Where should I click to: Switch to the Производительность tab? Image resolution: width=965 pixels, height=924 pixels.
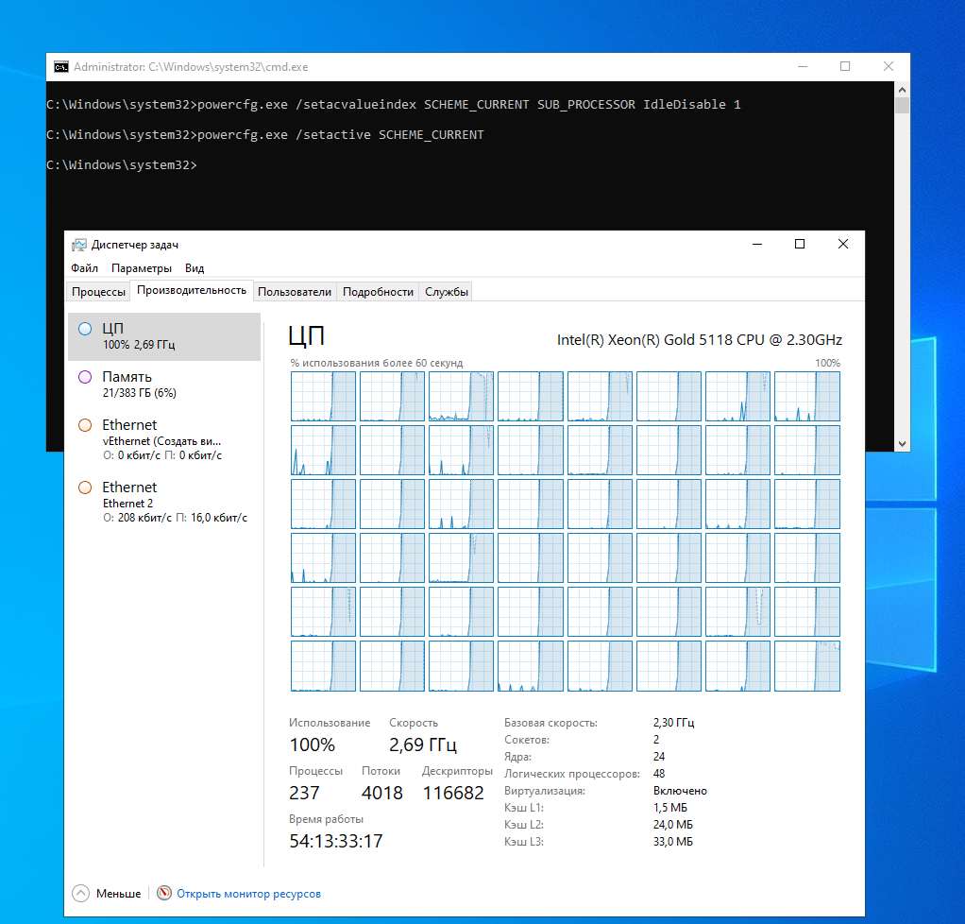pyautogui.click(x=192, y=290)
